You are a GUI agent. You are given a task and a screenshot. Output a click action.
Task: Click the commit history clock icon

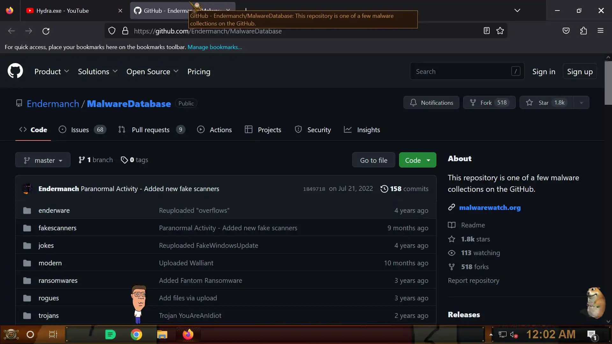384,189
